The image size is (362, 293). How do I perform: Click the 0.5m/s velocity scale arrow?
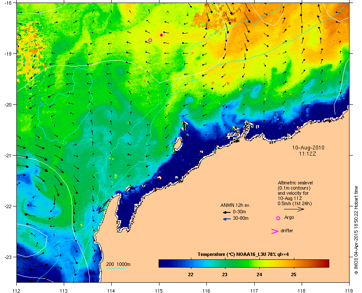click(x=294, y=209)
